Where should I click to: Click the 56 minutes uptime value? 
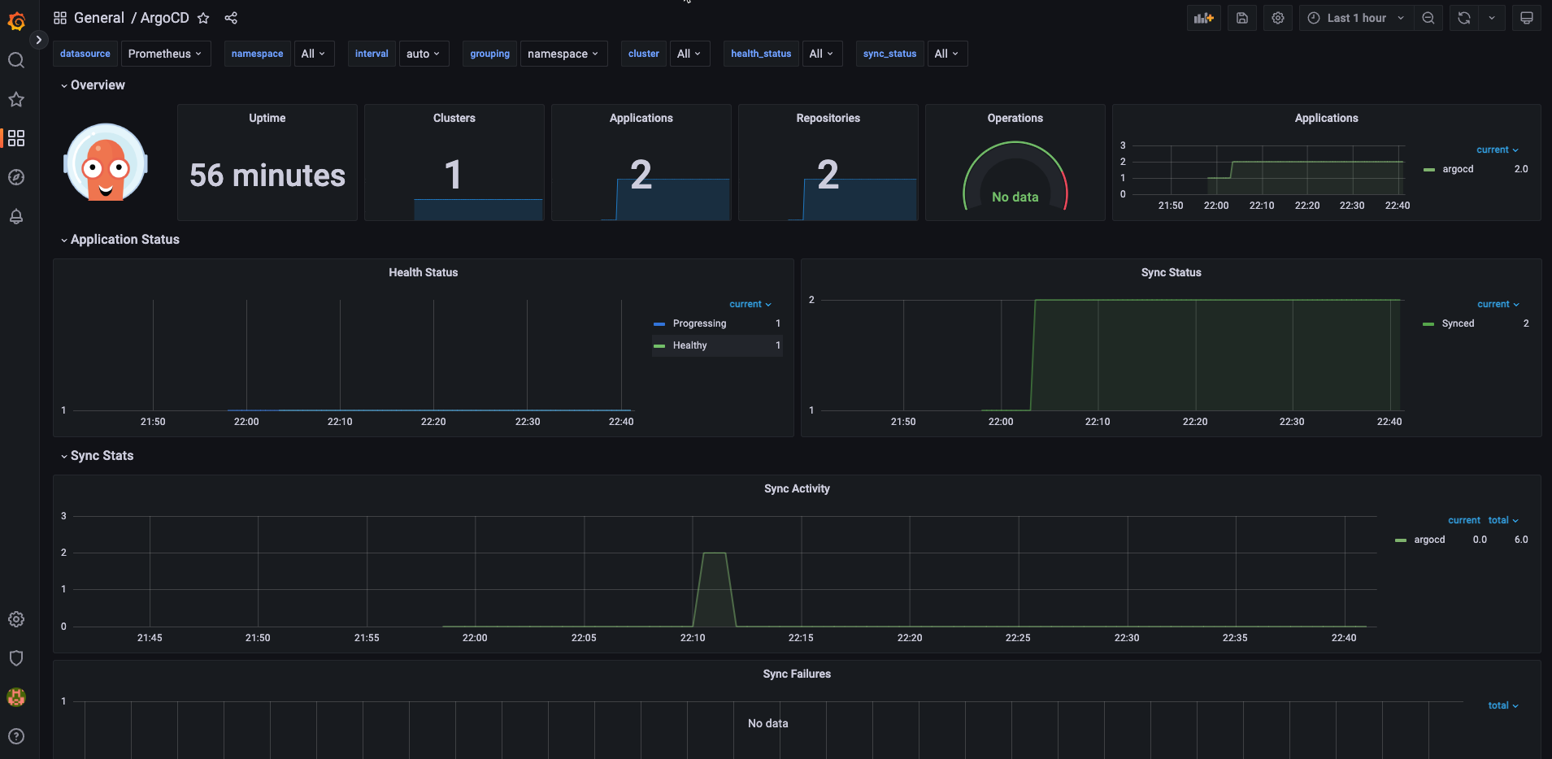coord(267,176)
